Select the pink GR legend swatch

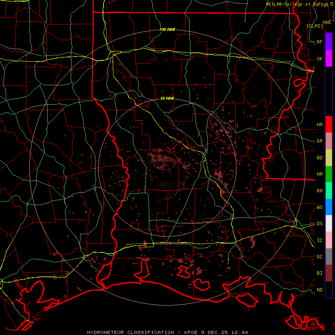coord(329,141)
